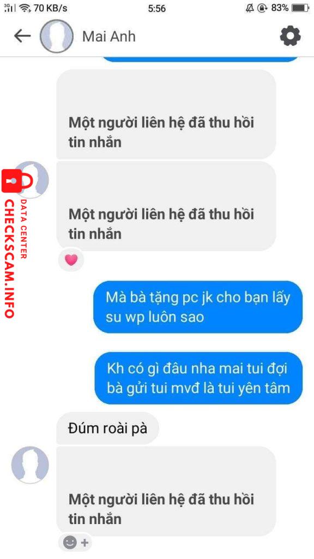Tap the battery indicator icon
Screen dimensions: 314x559
pos(300,8)
